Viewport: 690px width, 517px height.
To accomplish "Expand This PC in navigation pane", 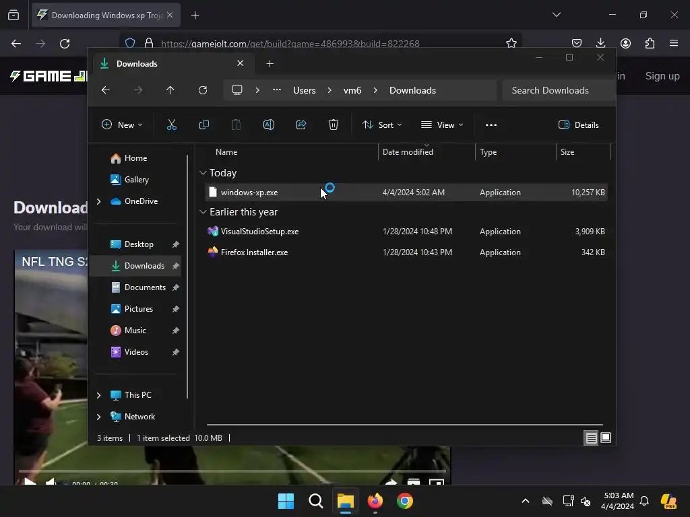I will click(98, 395).
